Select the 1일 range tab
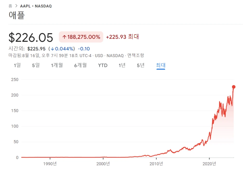 click(x=17, y=65)
